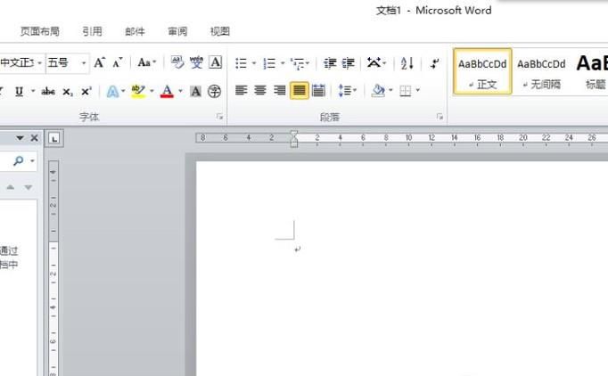Align text right
The image size is (608, 376).
[x=279, y=91]
